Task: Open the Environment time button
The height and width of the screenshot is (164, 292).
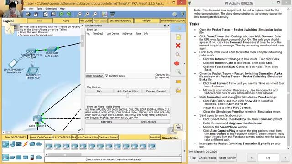Action: (x=173, y=20)
